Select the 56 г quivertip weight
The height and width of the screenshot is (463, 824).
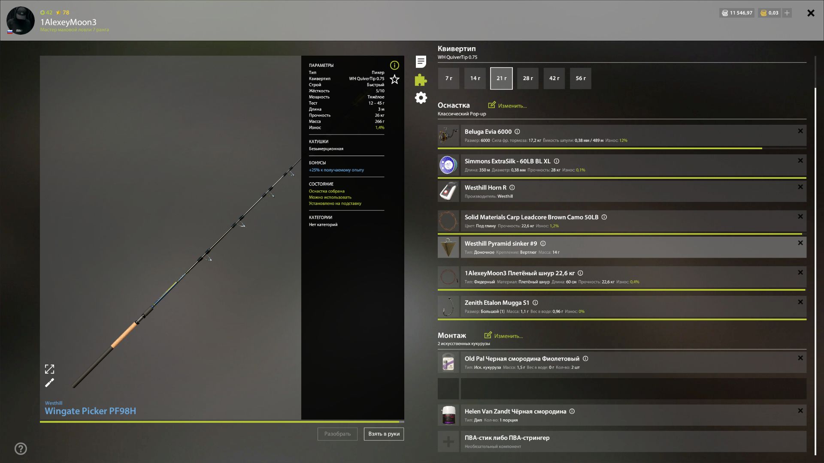point(580,78)
